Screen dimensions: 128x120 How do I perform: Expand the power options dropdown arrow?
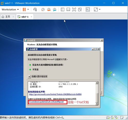pyautogui.click(x=28, y=9)
